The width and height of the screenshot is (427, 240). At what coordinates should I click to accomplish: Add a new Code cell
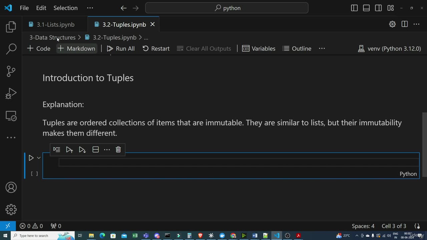coord(39,48)
